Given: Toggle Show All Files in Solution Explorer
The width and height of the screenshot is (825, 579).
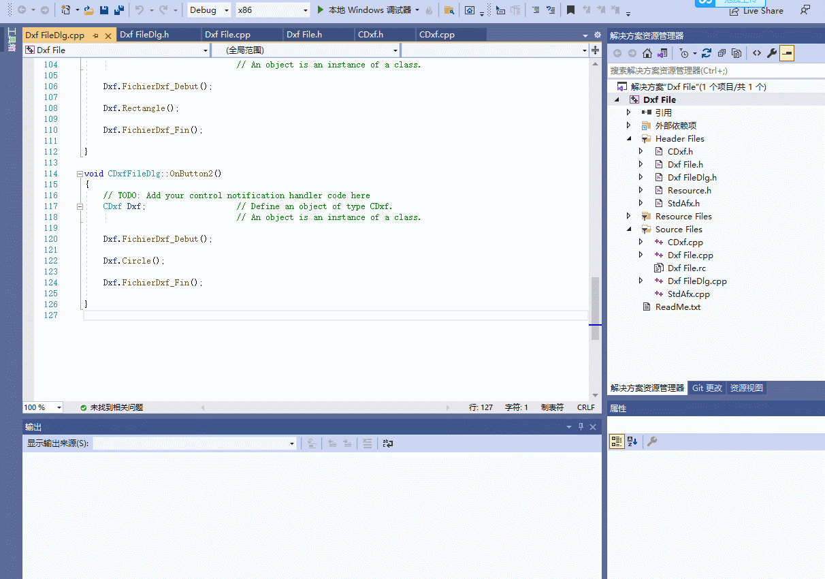Looking at the screenshot, I should (x=737, y=53).
